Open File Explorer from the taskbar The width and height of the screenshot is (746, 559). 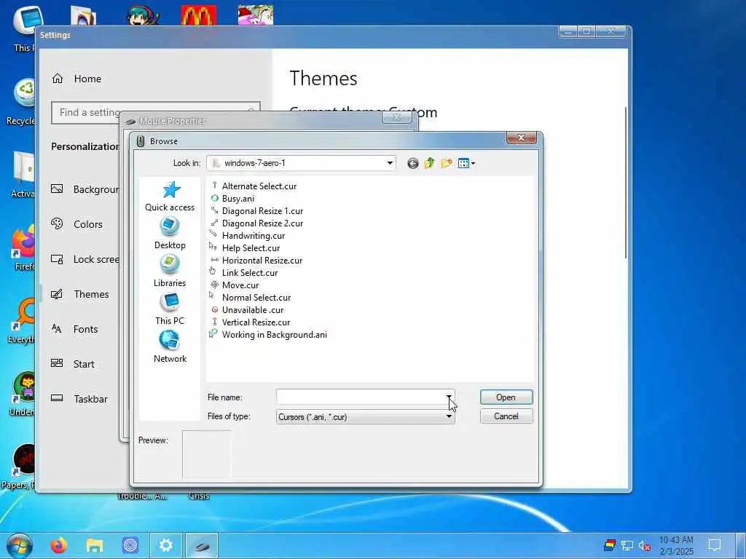[x=95, y=546]
